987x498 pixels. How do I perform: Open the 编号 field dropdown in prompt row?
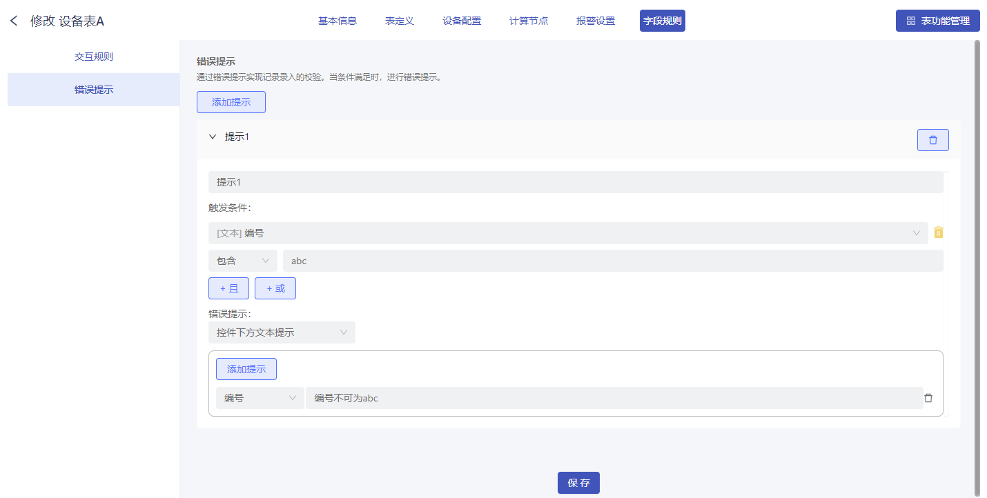tap(260, 398)
